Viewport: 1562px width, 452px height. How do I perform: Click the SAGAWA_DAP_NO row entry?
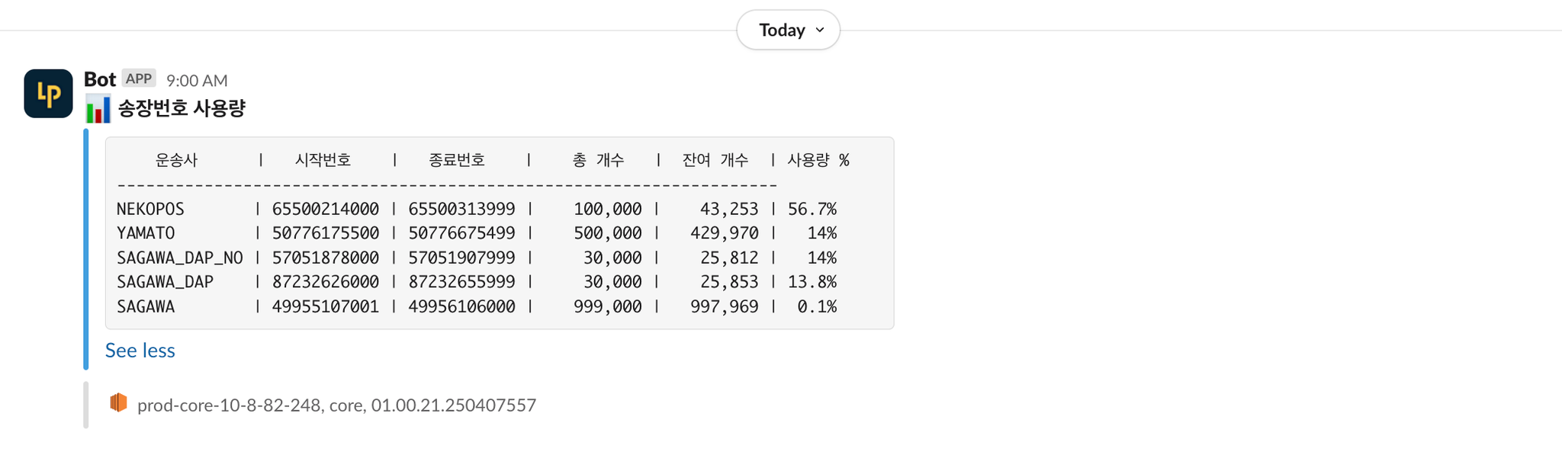pyautogui.click(x=477, y=258)
